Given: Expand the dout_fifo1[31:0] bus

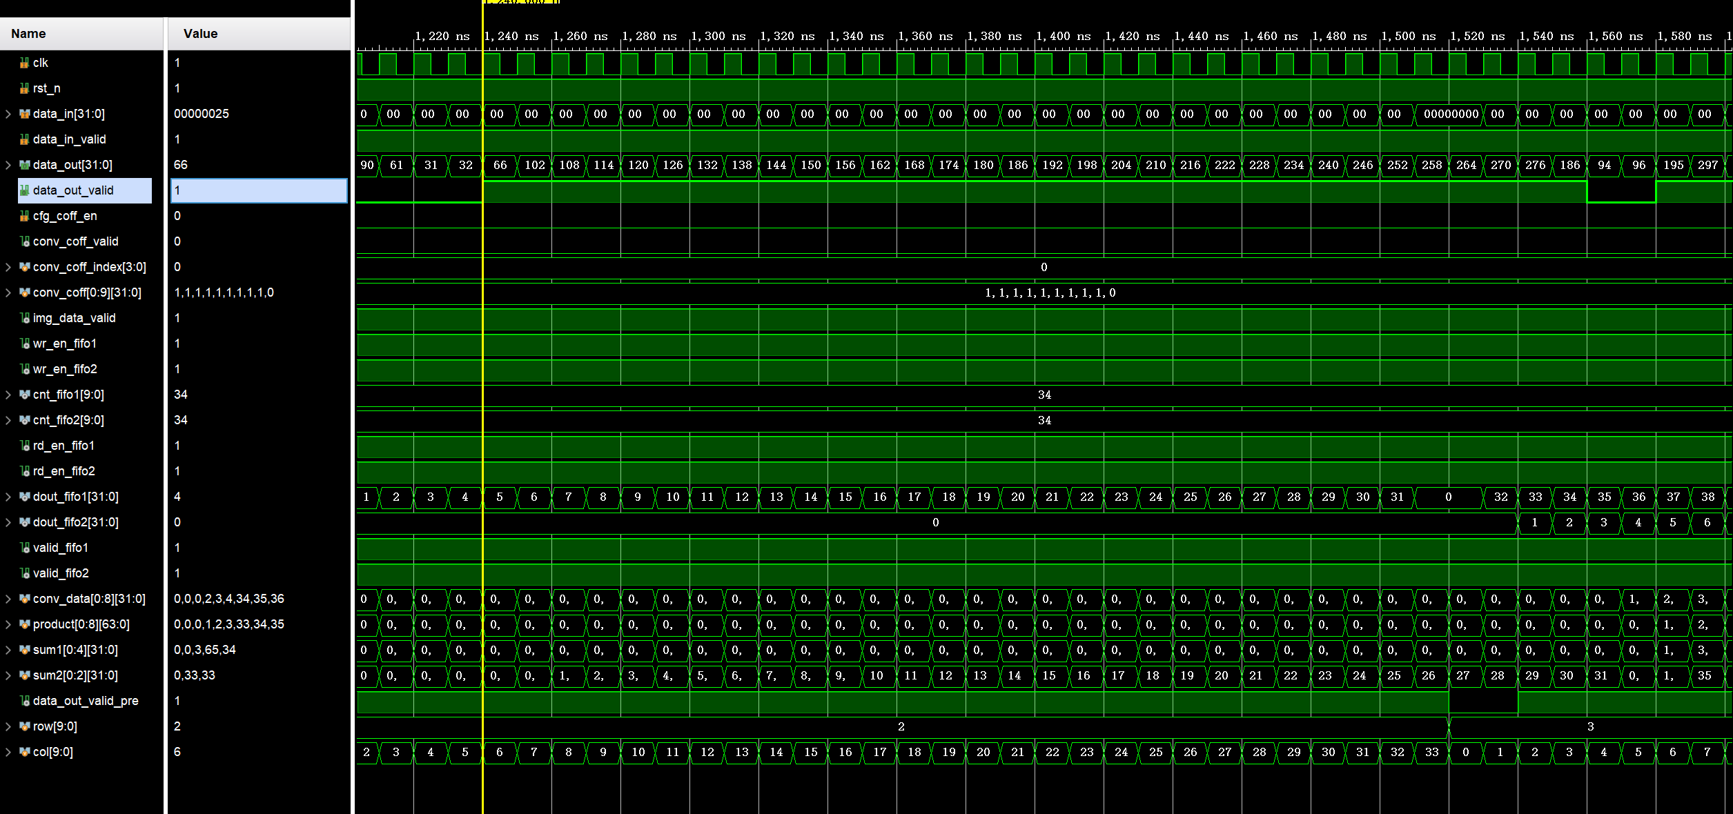Looking at the screenshot, I should (7, 497).
